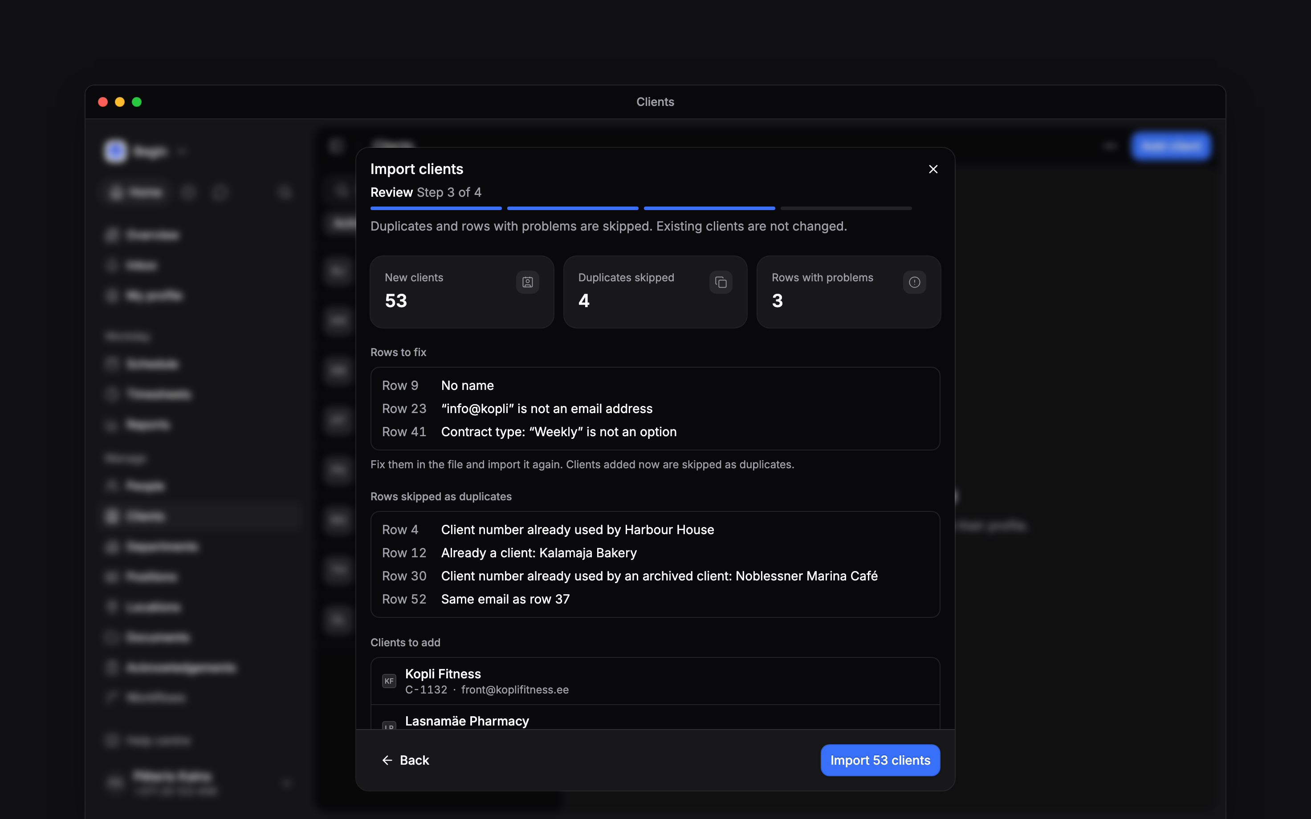1311x819 pixels.
Task: Click Row 52 Same email as row 37
Action: 655,599
